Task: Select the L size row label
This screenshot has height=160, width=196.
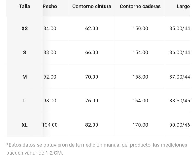Action: (24, 101)
